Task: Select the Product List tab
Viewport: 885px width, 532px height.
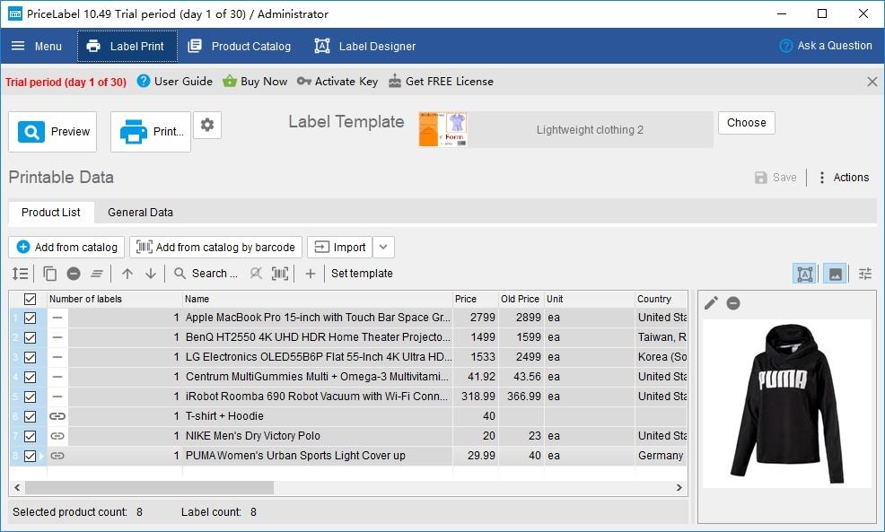Action: [51, 212]
